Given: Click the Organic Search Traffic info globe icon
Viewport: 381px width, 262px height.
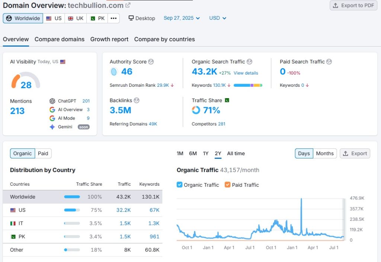Looking at the screenshot, I should tap(250, 62).
